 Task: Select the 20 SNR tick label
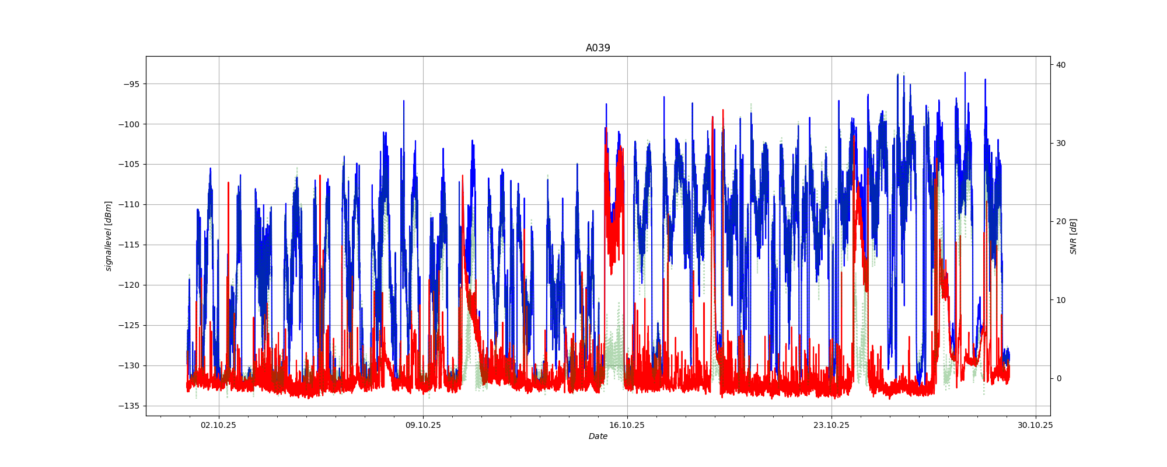click(1061, 222)
